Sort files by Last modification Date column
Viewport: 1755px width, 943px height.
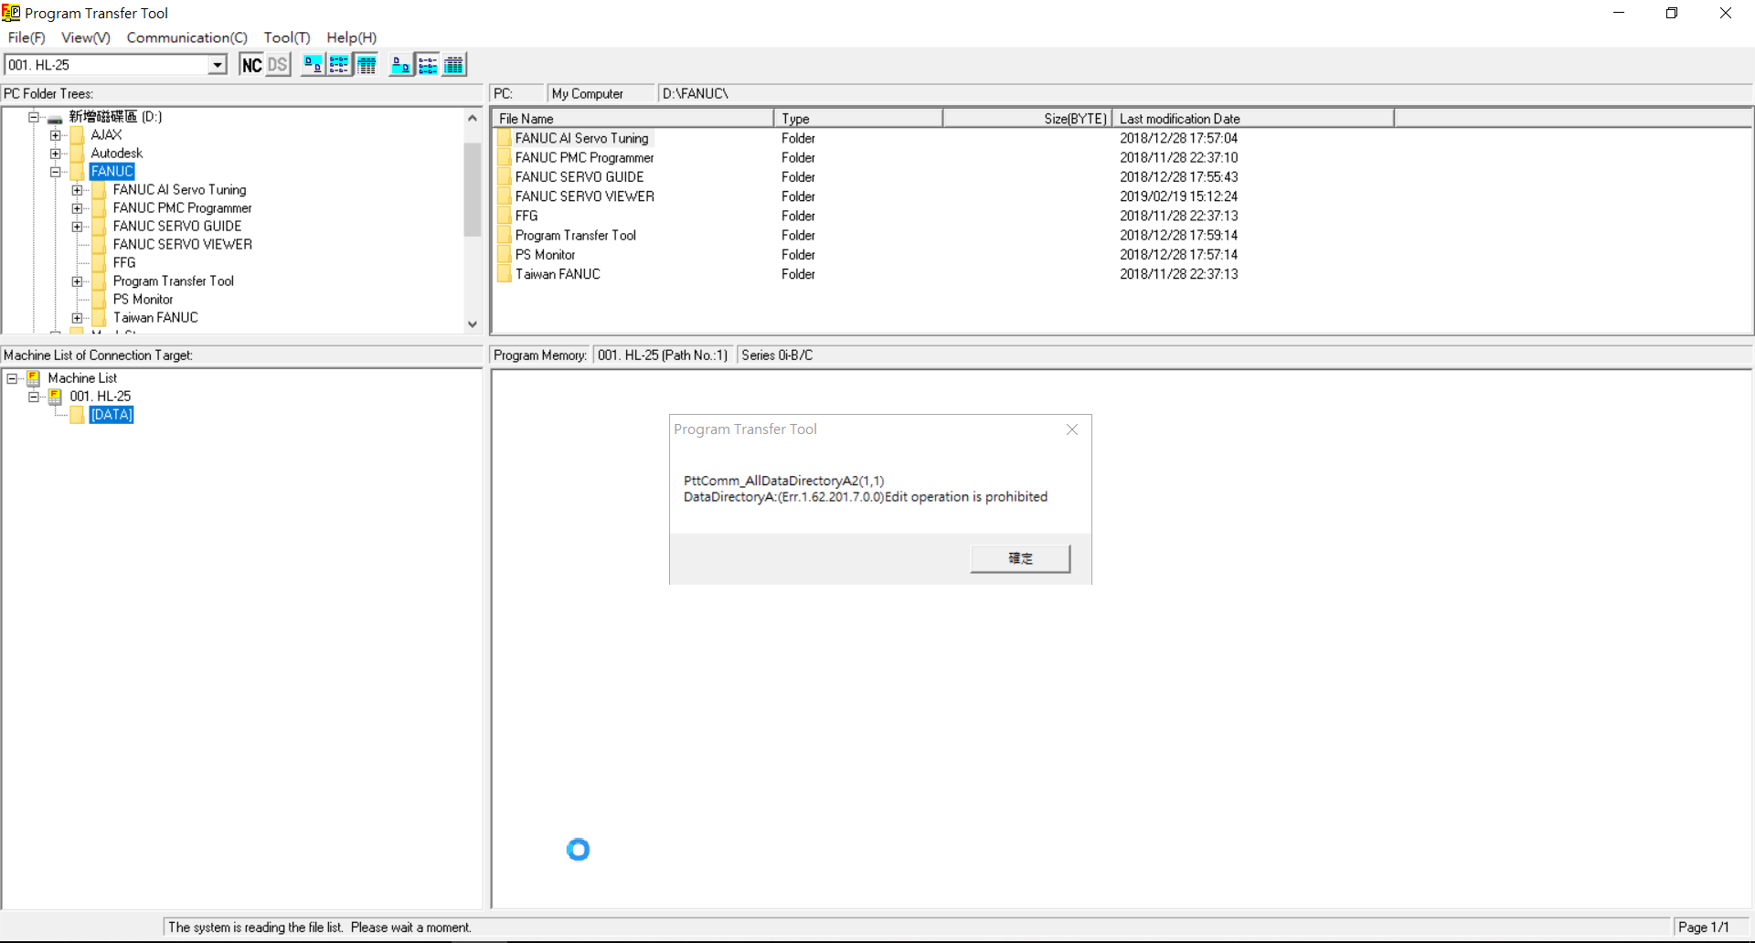(1252, 119)
